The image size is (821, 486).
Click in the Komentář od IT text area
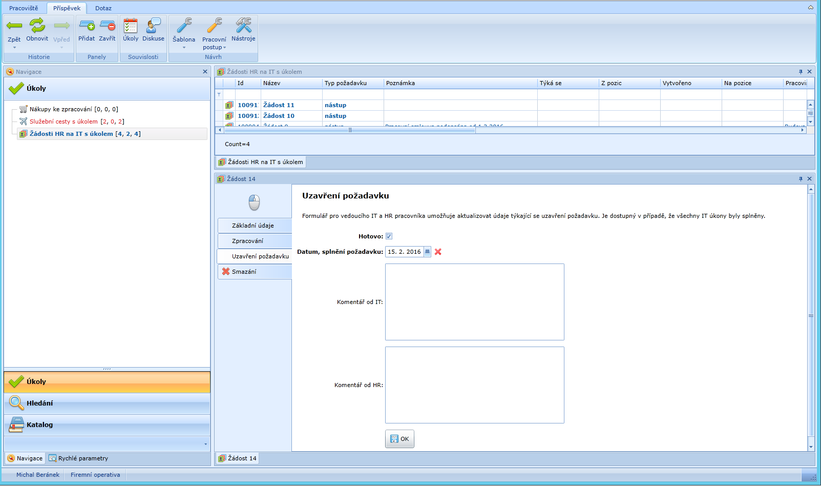[474, 302]
